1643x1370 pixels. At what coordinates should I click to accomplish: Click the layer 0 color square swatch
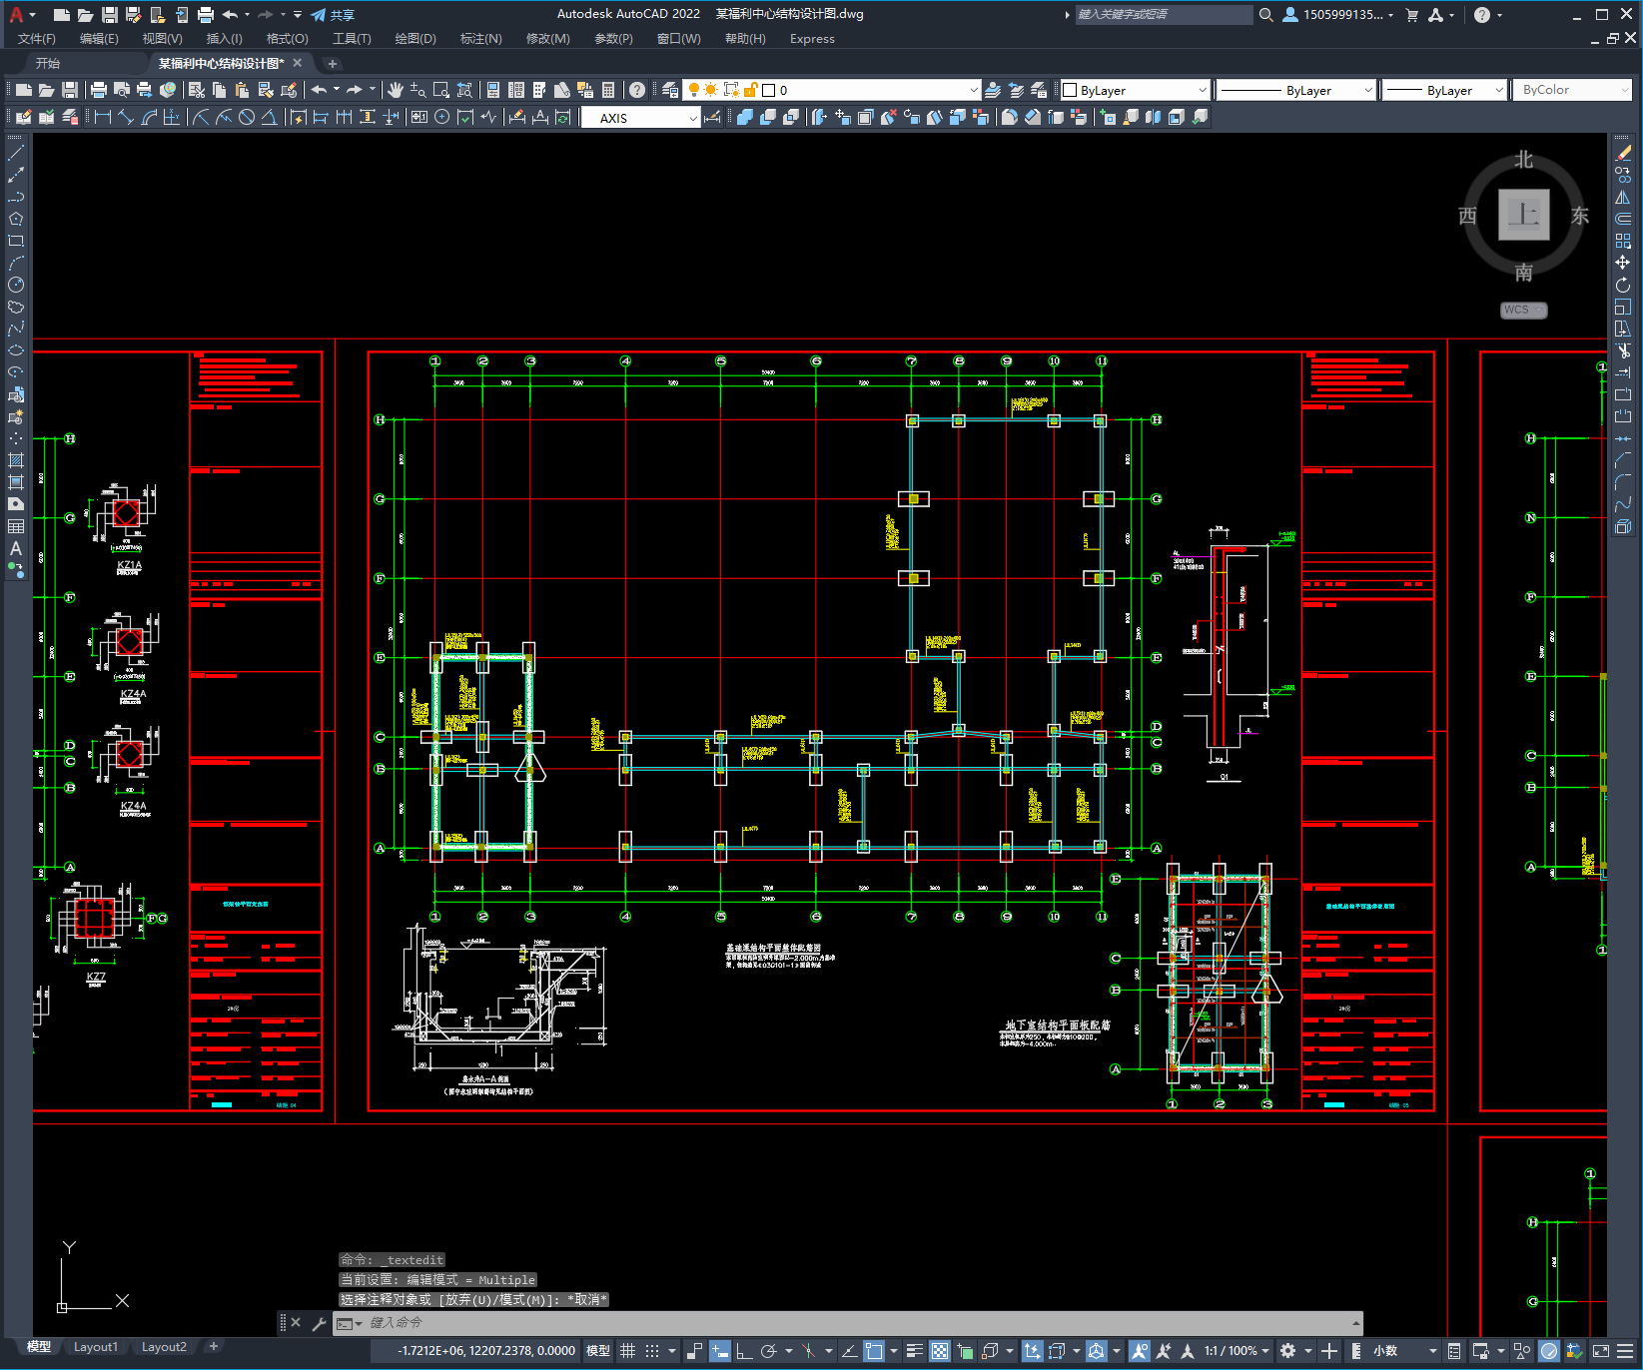[x=769, y=90]
